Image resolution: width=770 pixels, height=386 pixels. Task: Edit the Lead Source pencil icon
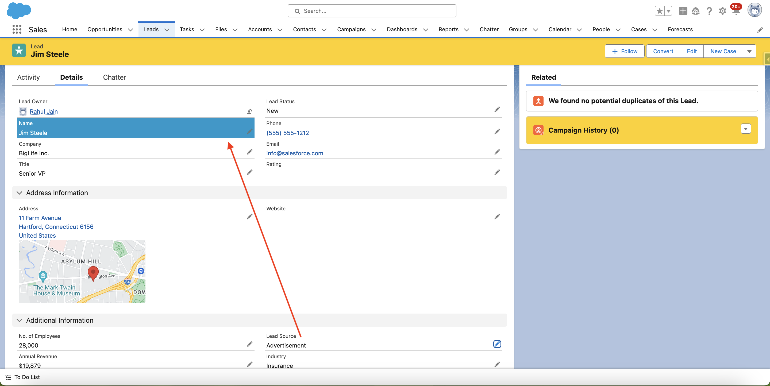coord(497,344)
